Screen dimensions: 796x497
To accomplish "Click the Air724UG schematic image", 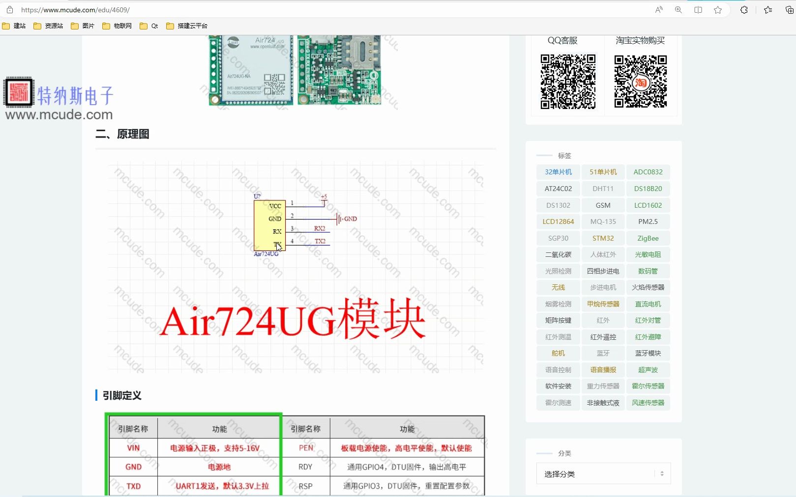I will (x=295, y=267).
